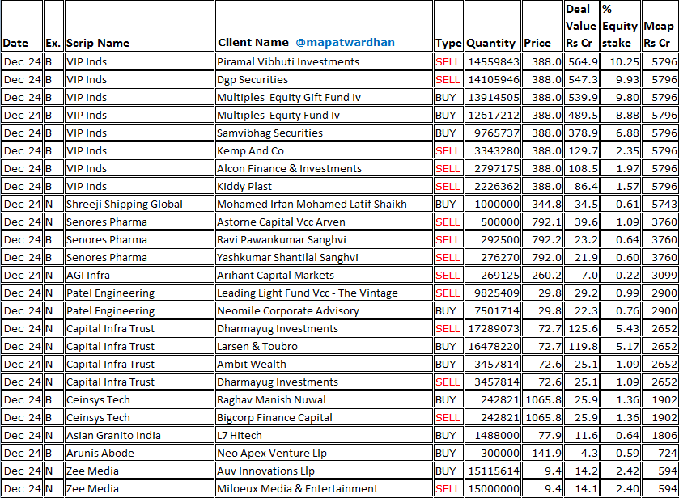
Task: Click Mcap 724 for Arunis Abode
Action: 668,453
